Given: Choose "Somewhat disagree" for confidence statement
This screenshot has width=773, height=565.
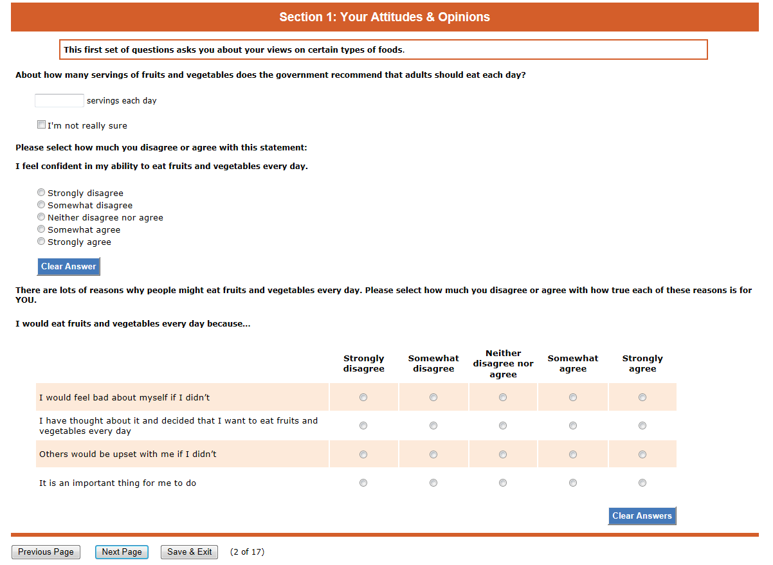Looking at the screenshot, I should pos(42,204).
